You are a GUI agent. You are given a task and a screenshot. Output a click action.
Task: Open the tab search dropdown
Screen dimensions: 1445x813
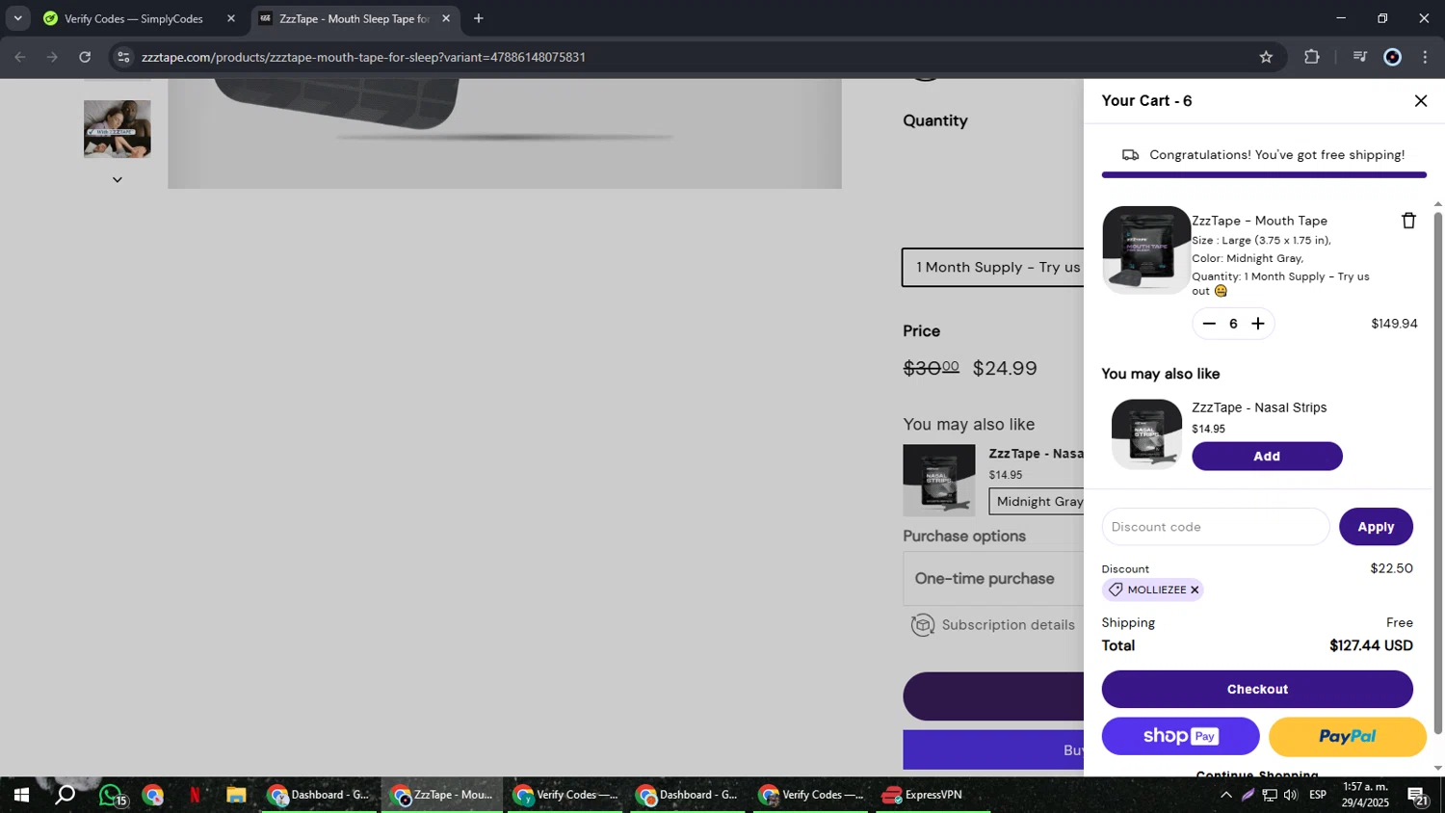(x=17, y=18)
